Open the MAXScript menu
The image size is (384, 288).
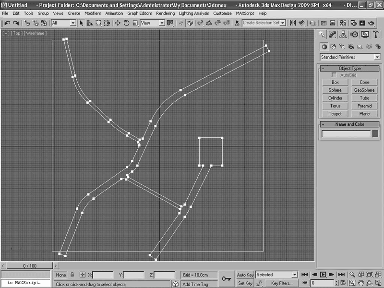(x=245, y=13)
